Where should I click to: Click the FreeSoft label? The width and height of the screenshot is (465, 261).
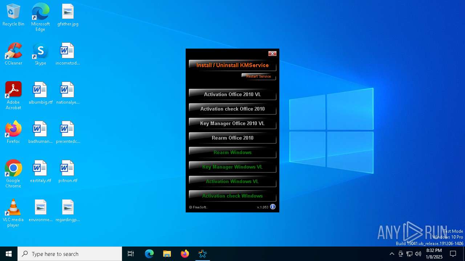click(198, 207)
